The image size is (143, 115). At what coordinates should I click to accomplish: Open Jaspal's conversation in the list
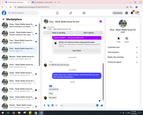(19, 74)
